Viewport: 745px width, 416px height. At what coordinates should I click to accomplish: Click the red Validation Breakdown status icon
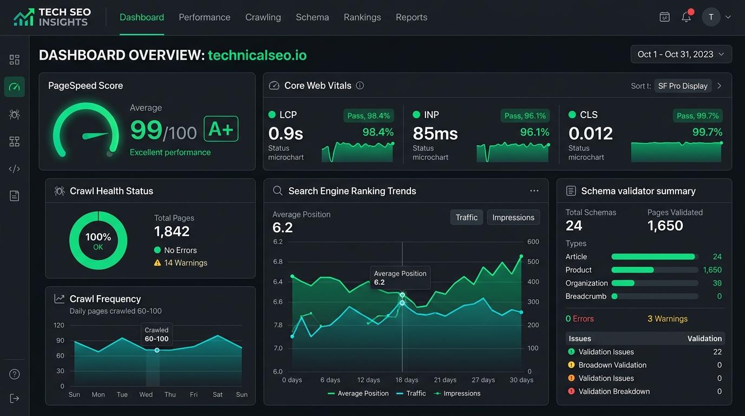(x=571, y=391)
